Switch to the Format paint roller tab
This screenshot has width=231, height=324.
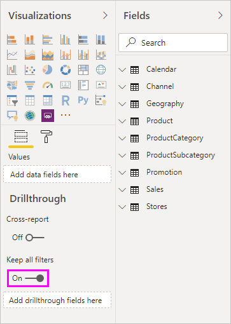click(x=46, y=137)
